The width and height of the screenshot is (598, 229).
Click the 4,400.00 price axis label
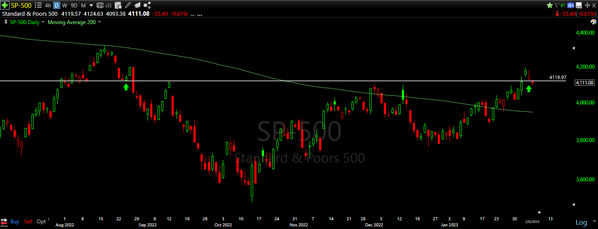pyautogui.click(x=586, y=33)
